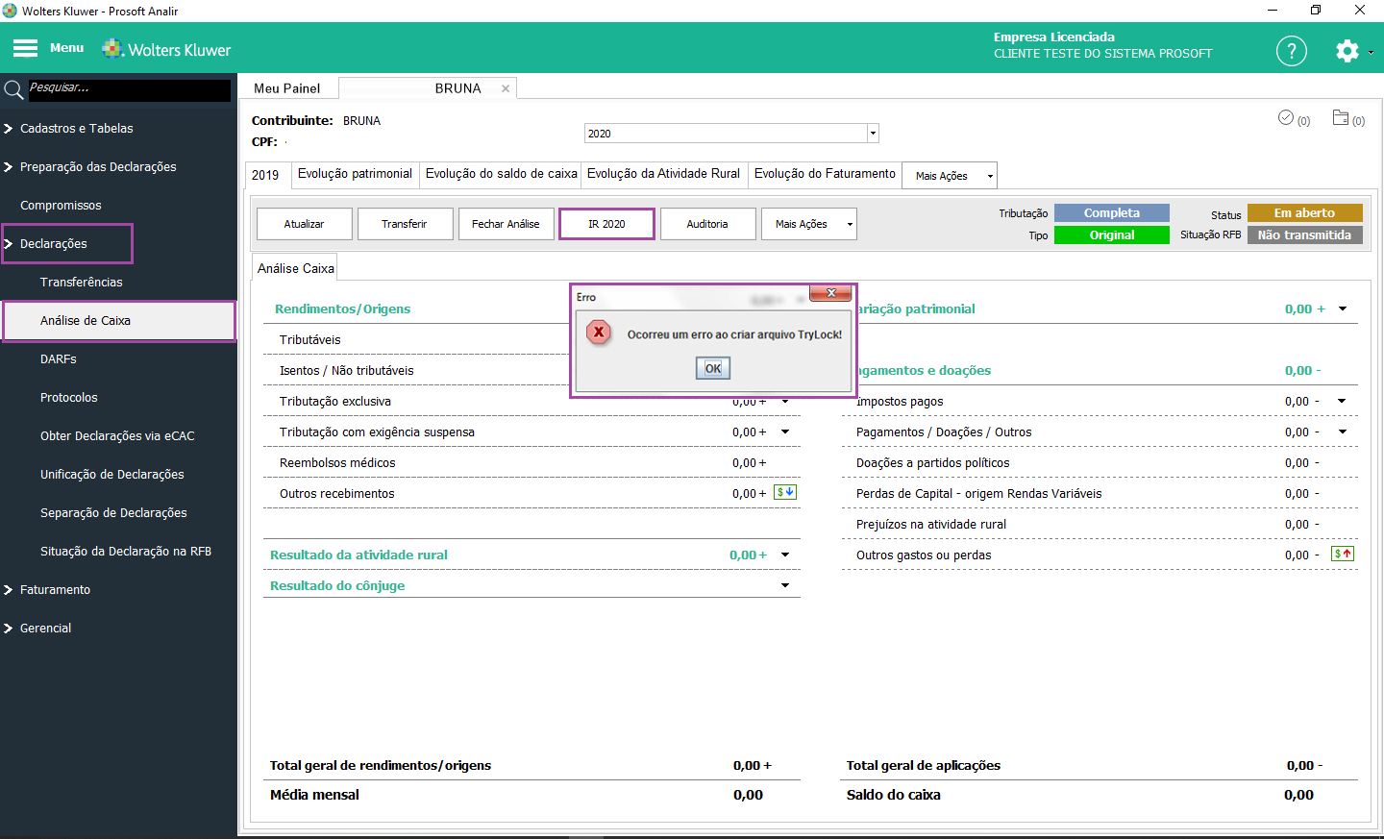
Task: Click the Tributáveis row label
Action: point(310,340)
